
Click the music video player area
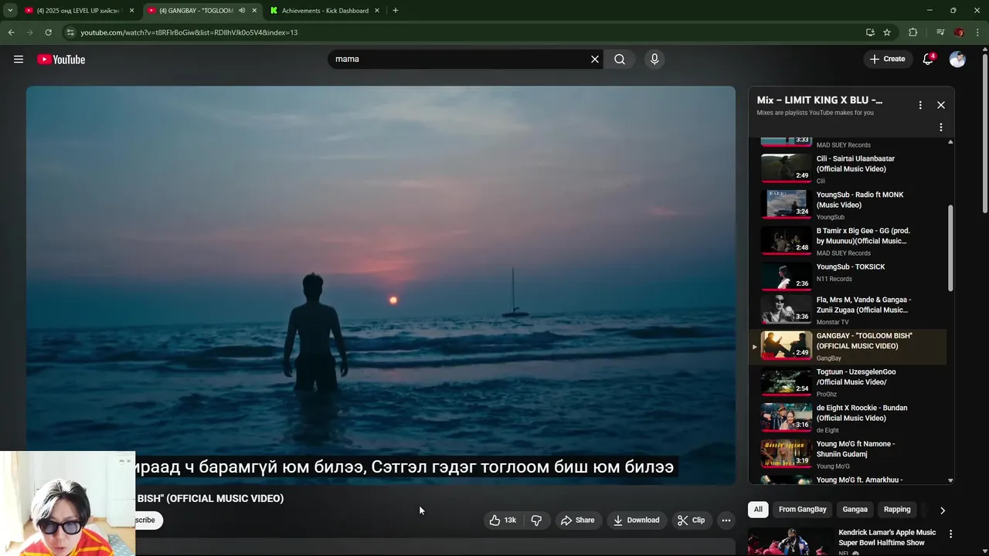pyautogui.click(x=381, y=285)
